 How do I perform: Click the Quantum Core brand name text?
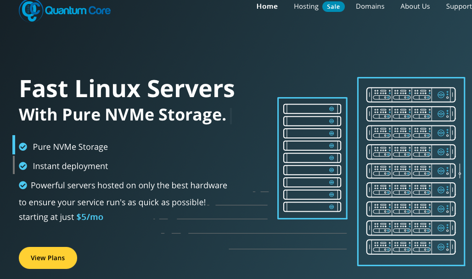[x=78, y=10]
